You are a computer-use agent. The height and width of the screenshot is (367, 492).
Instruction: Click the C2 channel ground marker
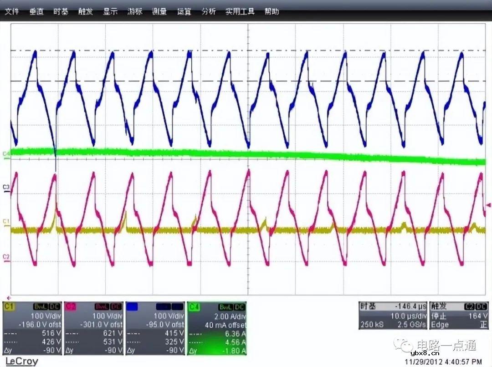click(6, 257)
